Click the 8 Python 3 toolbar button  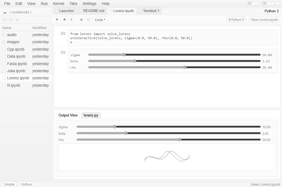236,20
